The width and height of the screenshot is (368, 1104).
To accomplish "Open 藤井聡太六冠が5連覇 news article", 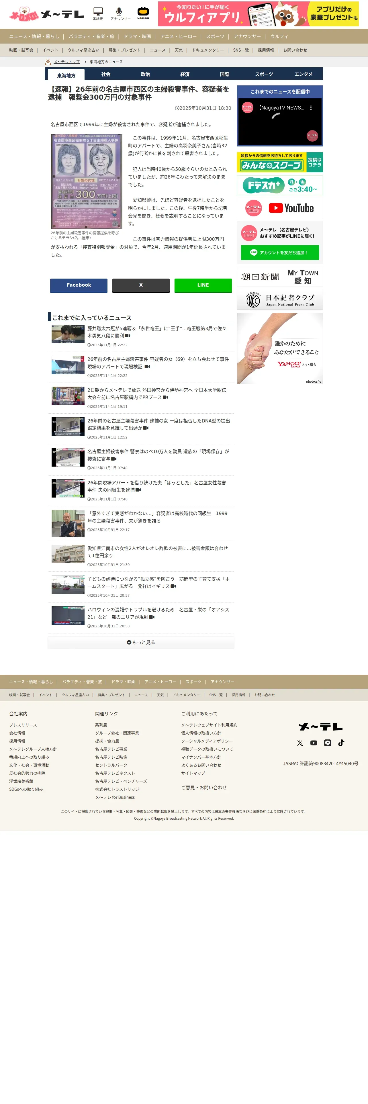I will [157, 332].
